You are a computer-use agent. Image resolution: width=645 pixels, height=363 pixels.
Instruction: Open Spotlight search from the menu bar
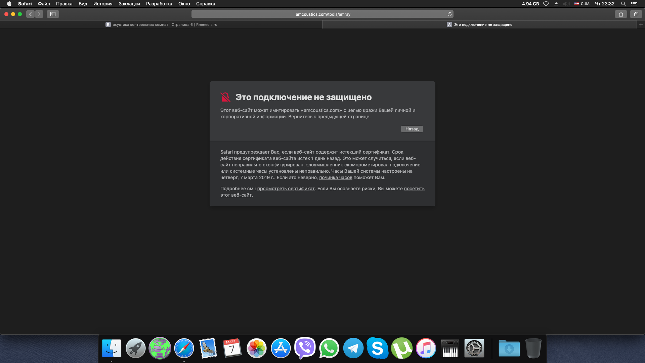(623, 4)
